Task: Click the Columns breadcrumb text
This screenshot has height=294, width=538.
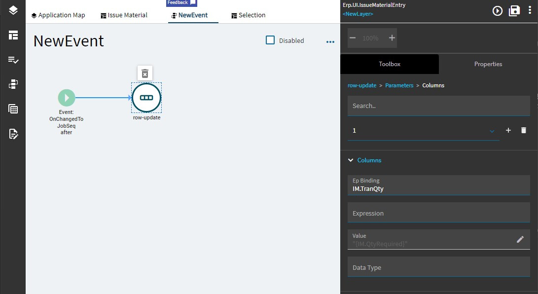Action: point(433,85)
